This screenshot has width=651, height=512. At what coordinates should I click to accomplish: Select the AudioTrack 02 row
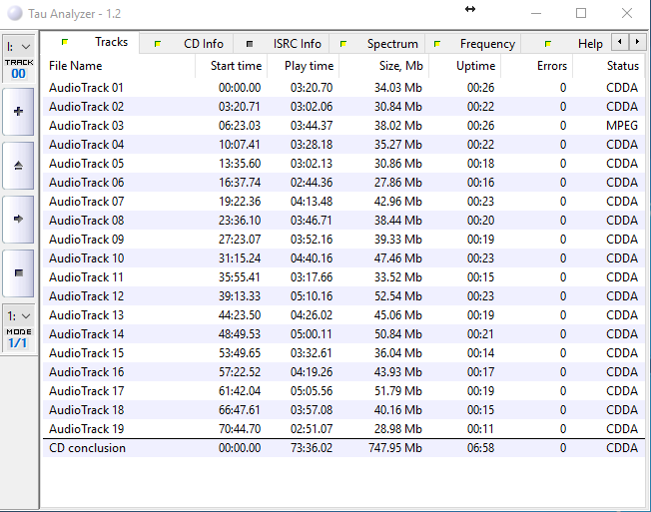click(x=343, y=107)
